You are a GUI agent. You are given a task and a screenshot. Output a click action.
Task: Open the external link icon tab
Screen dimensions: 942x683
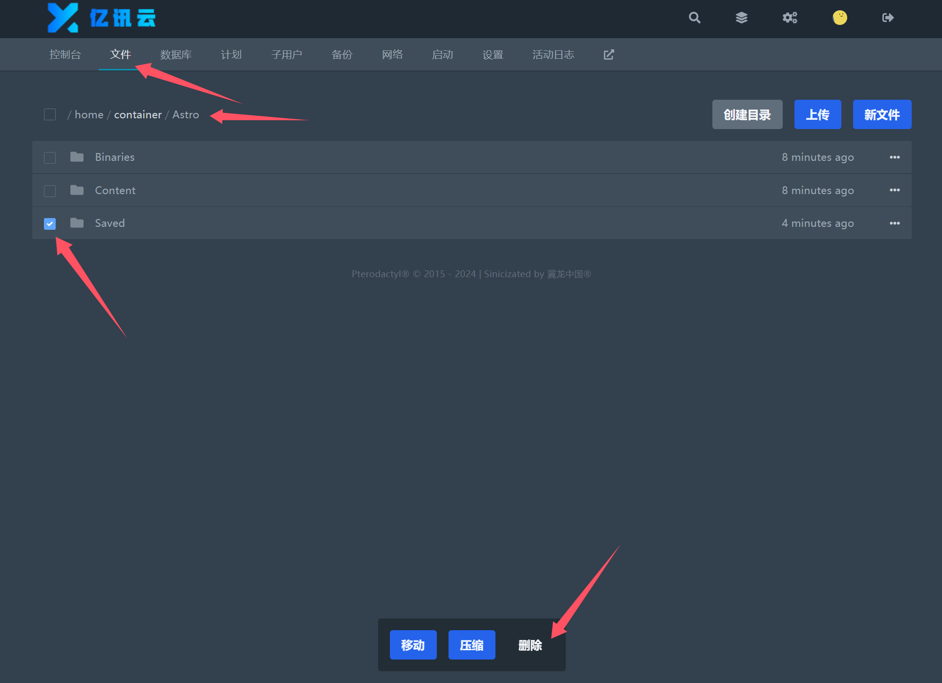(608, 54)
